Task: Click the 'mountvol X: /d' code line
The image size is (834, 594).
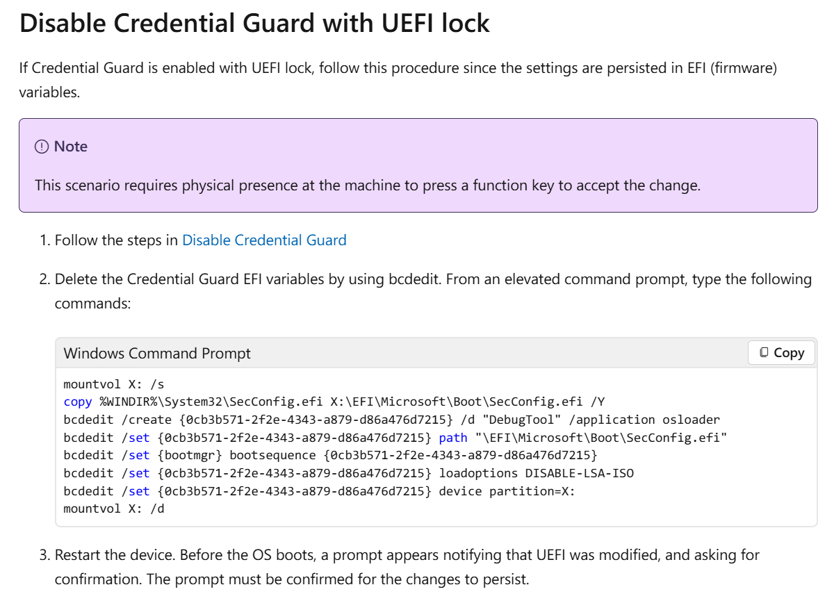Action: coord(113,509)
